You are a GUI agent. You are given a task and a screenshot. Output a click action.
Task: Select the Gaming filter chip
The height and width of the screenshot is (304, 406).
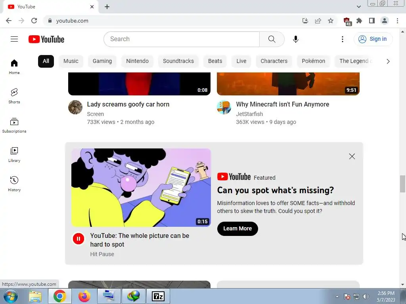pyautogui.click(x=102, y=61)
